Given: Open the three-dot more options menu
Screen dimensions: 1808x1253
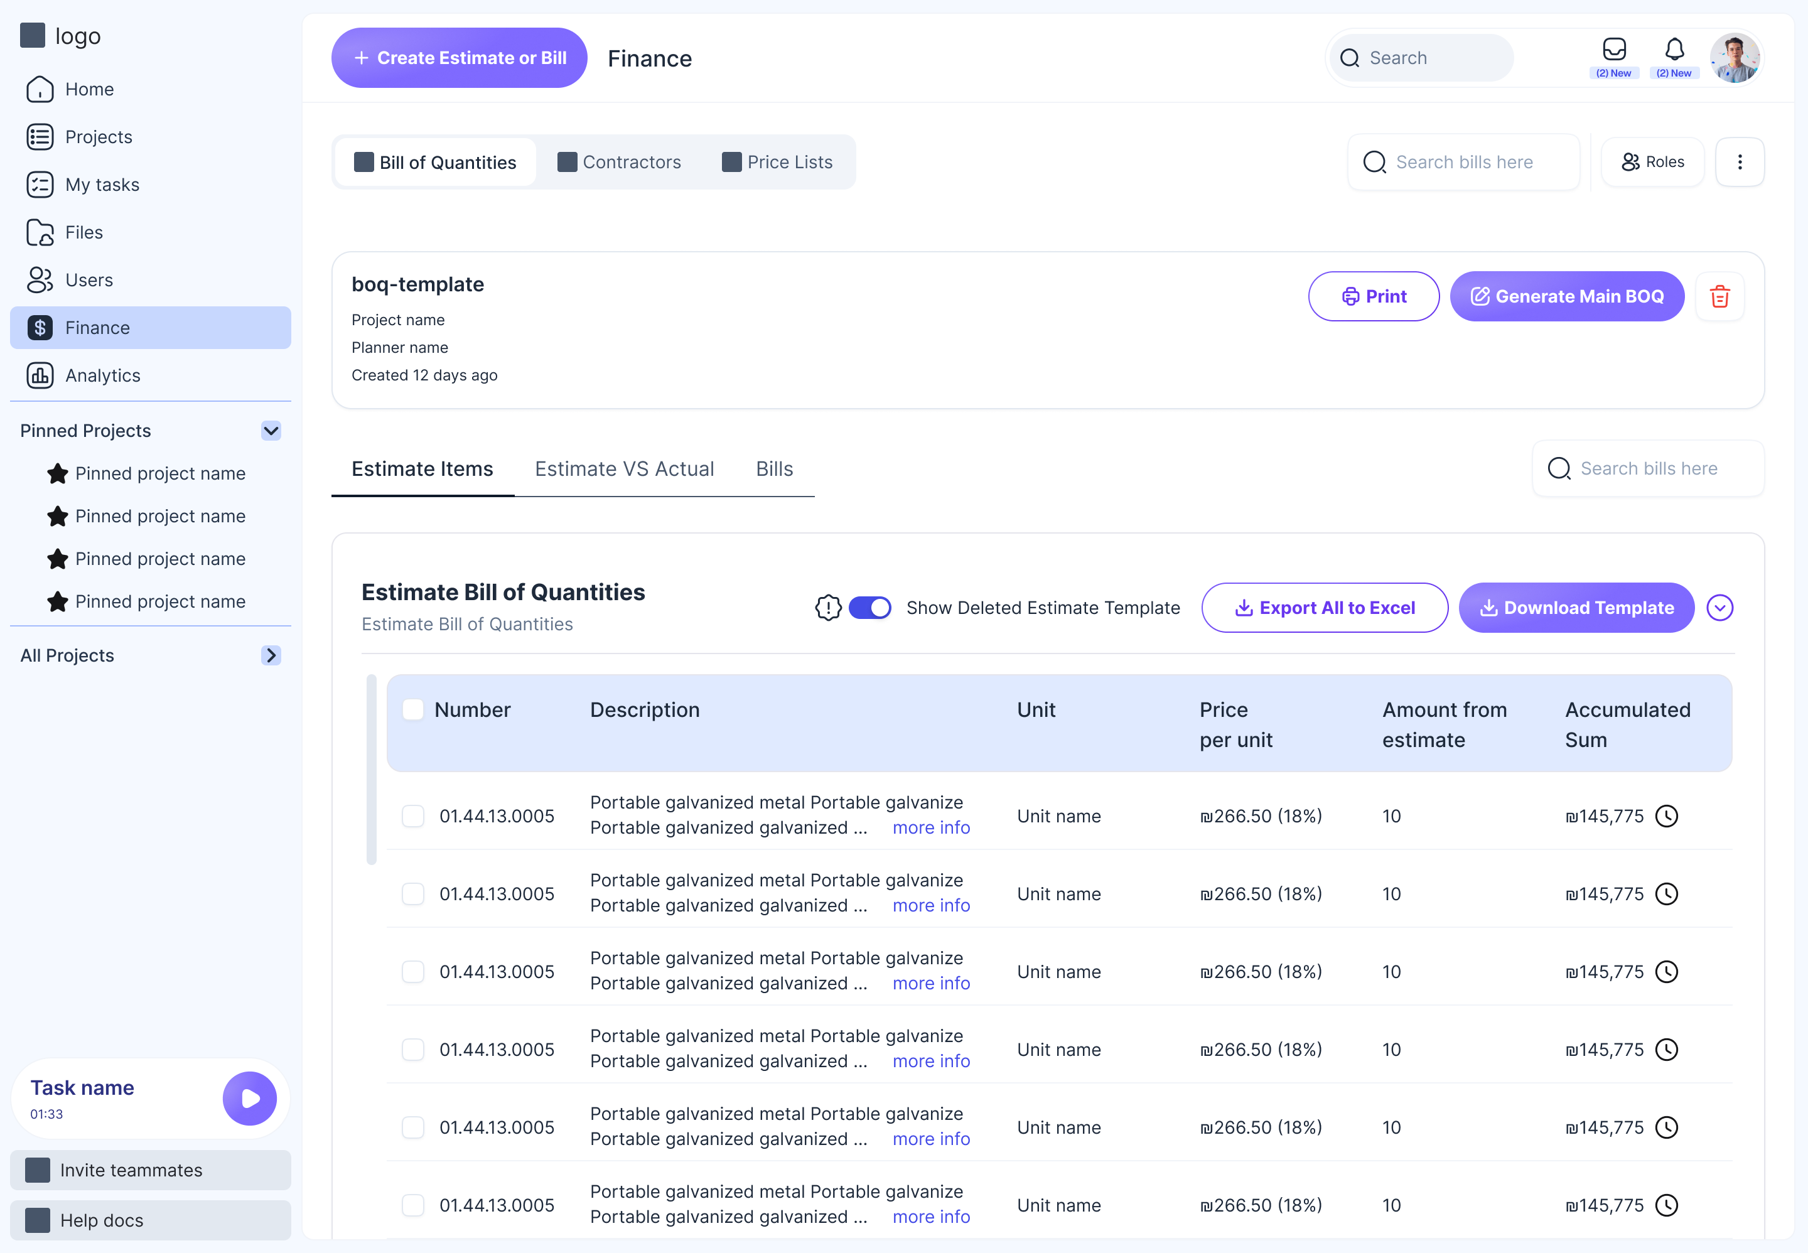Looking at the screenshot, I should pyautogui.click(x=1739, y=162).
